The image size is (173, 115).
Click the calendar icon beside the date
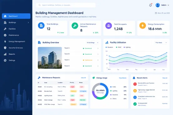(x=156, y=13)
